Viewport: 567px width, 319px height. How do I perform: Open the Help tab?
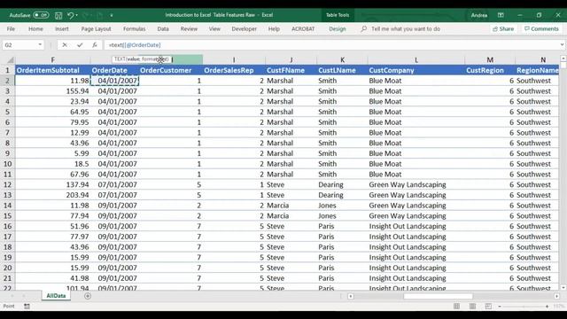(x=274, y=28)
